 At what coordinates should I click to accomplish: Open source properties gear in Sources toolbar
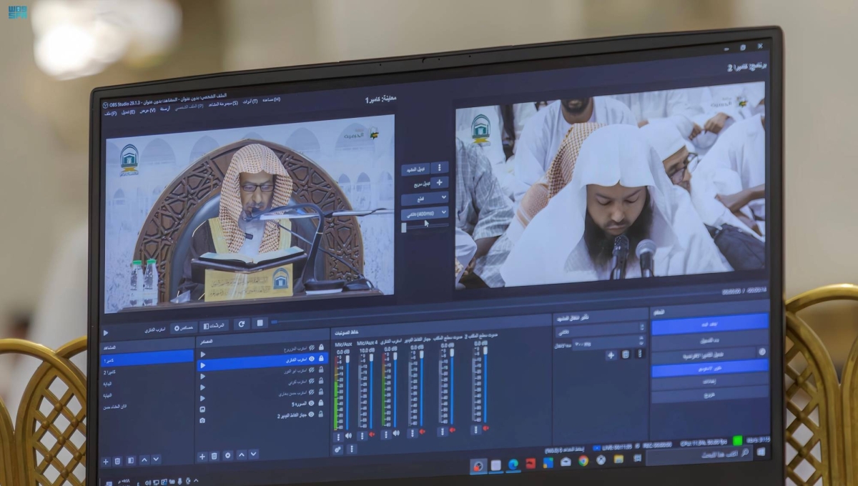227,455
